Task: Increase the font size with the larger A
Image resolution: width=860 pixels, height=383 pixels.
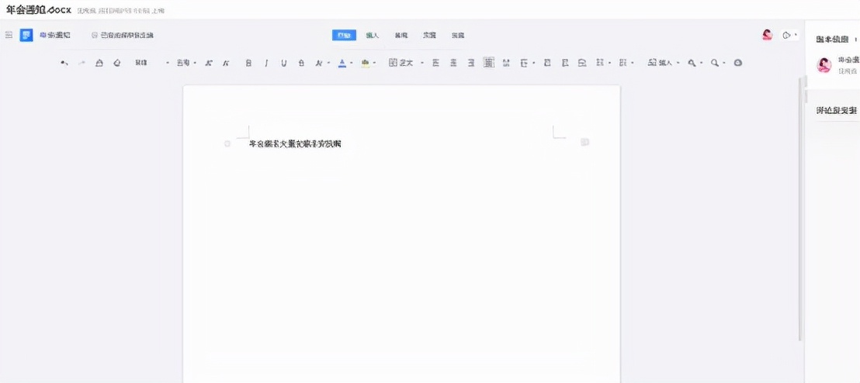Action: 208,63
